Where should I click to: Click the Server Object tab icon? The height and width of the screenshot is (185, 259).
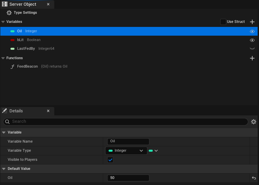pos(5,4)
